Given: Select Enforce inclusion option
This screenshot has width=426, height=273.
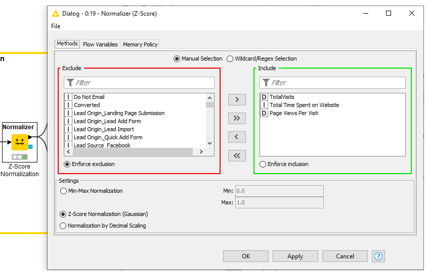Looking at the screenshot, I should click(x=263, y=164).
